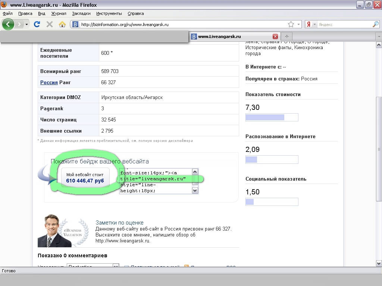Click the Число страниц value 32 545

(109, 120)
